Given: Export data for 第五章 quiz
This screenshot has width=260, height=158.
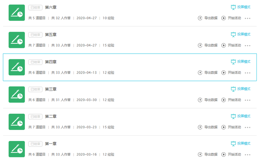Looking at the screenshot, I should point(208,45).
